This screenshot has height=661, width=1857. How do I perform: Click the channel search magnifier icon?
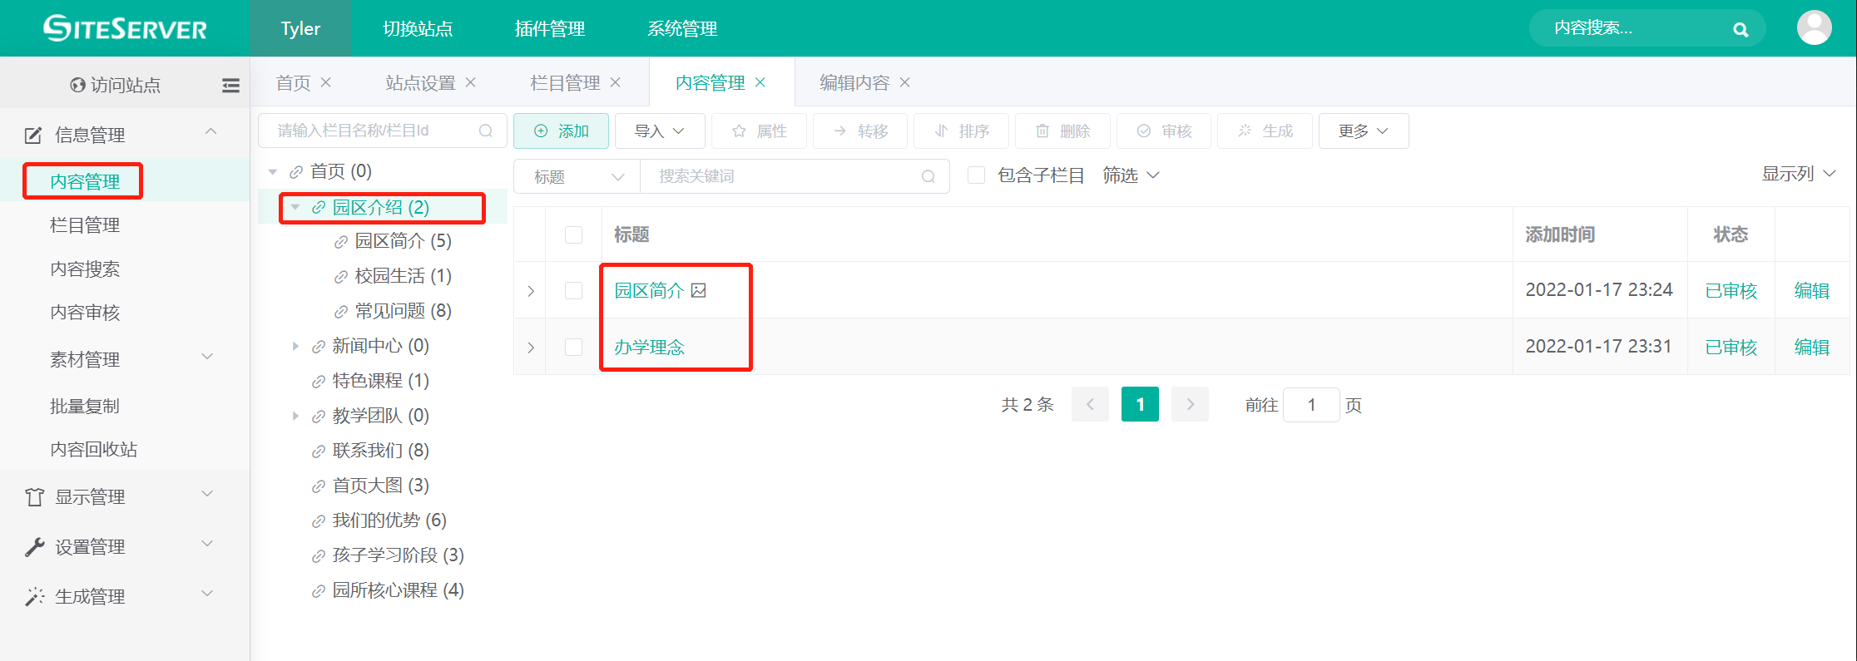486,131
